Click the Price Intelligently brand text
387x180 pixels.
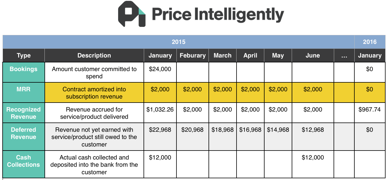(x=218, y=15)
